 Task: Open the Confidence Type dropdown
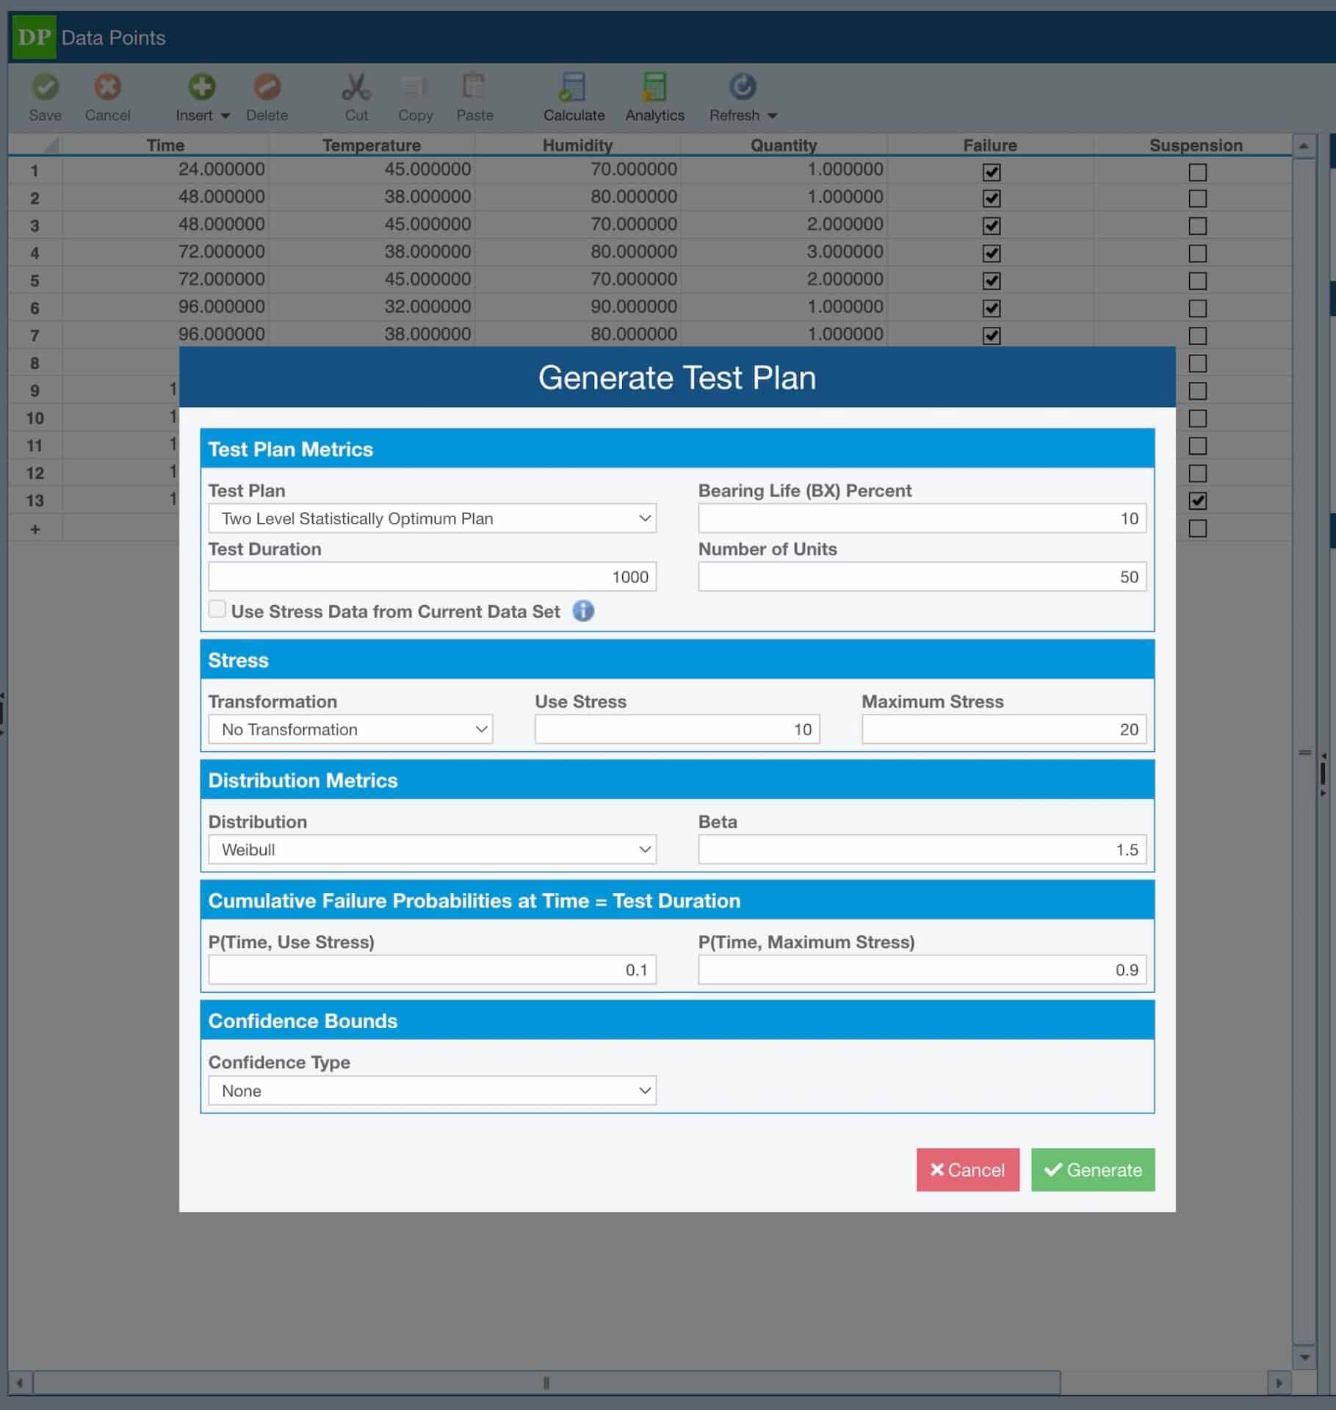[x=432, y=1091]
